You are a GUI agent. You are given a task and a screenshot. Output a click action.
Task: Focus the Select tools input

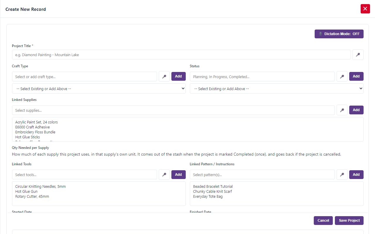84,175
